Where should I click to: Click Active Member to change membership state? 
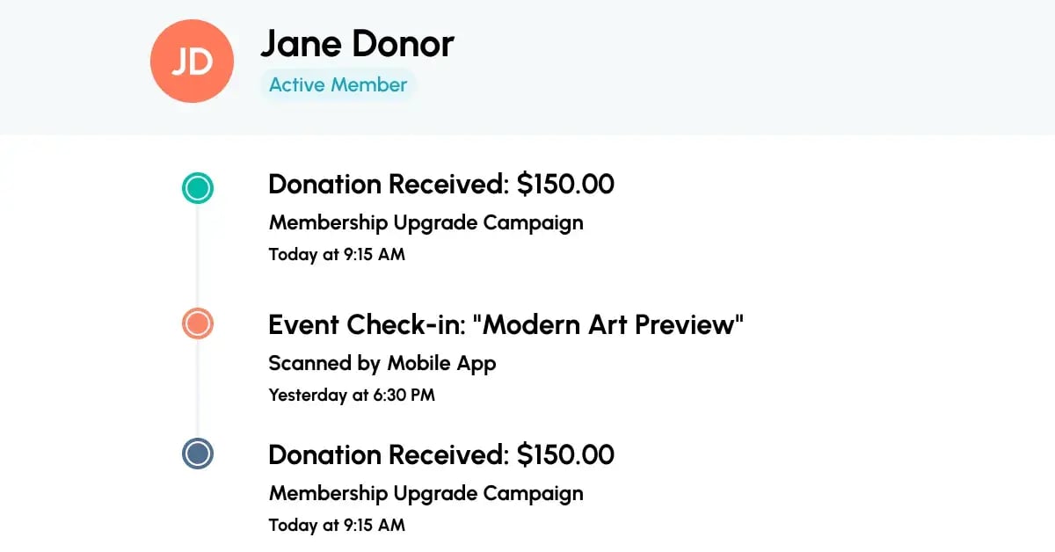tap(338, 84)
